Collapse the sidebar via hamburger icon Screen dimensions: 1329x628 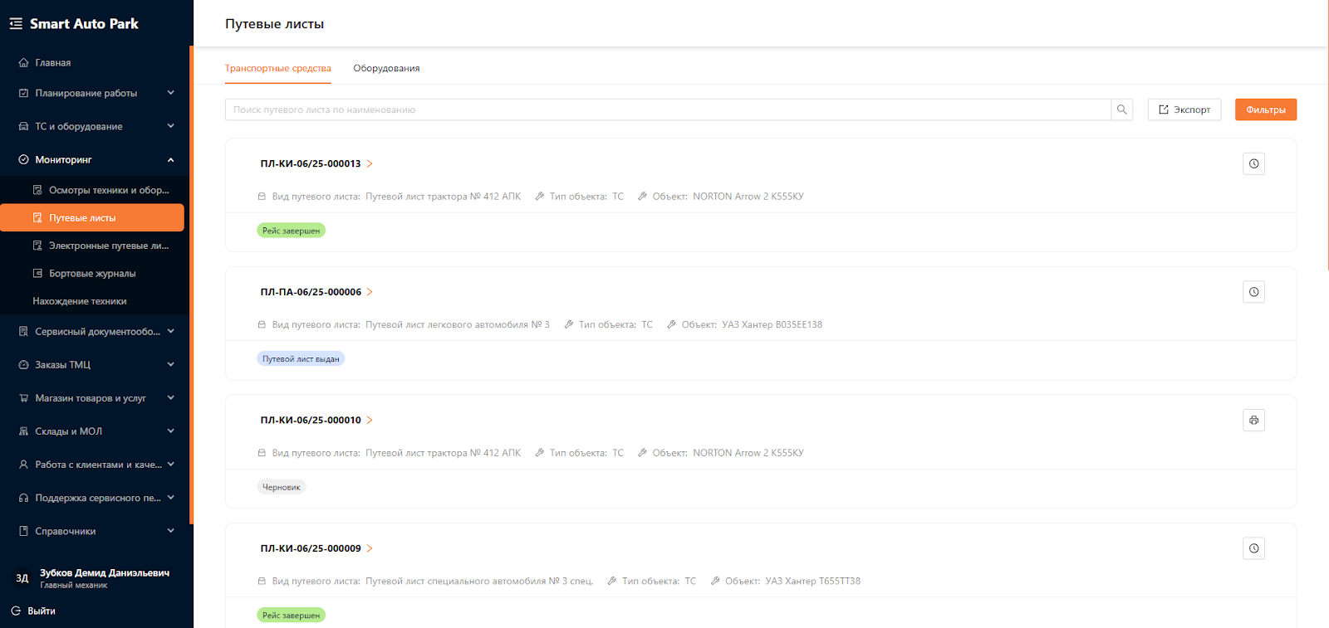pos(16,24)
